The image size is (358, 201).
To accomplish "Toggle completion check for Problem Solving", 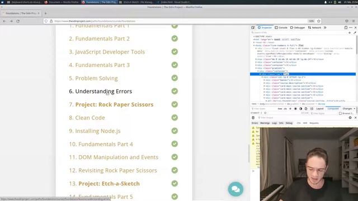I will coord(175,78).
